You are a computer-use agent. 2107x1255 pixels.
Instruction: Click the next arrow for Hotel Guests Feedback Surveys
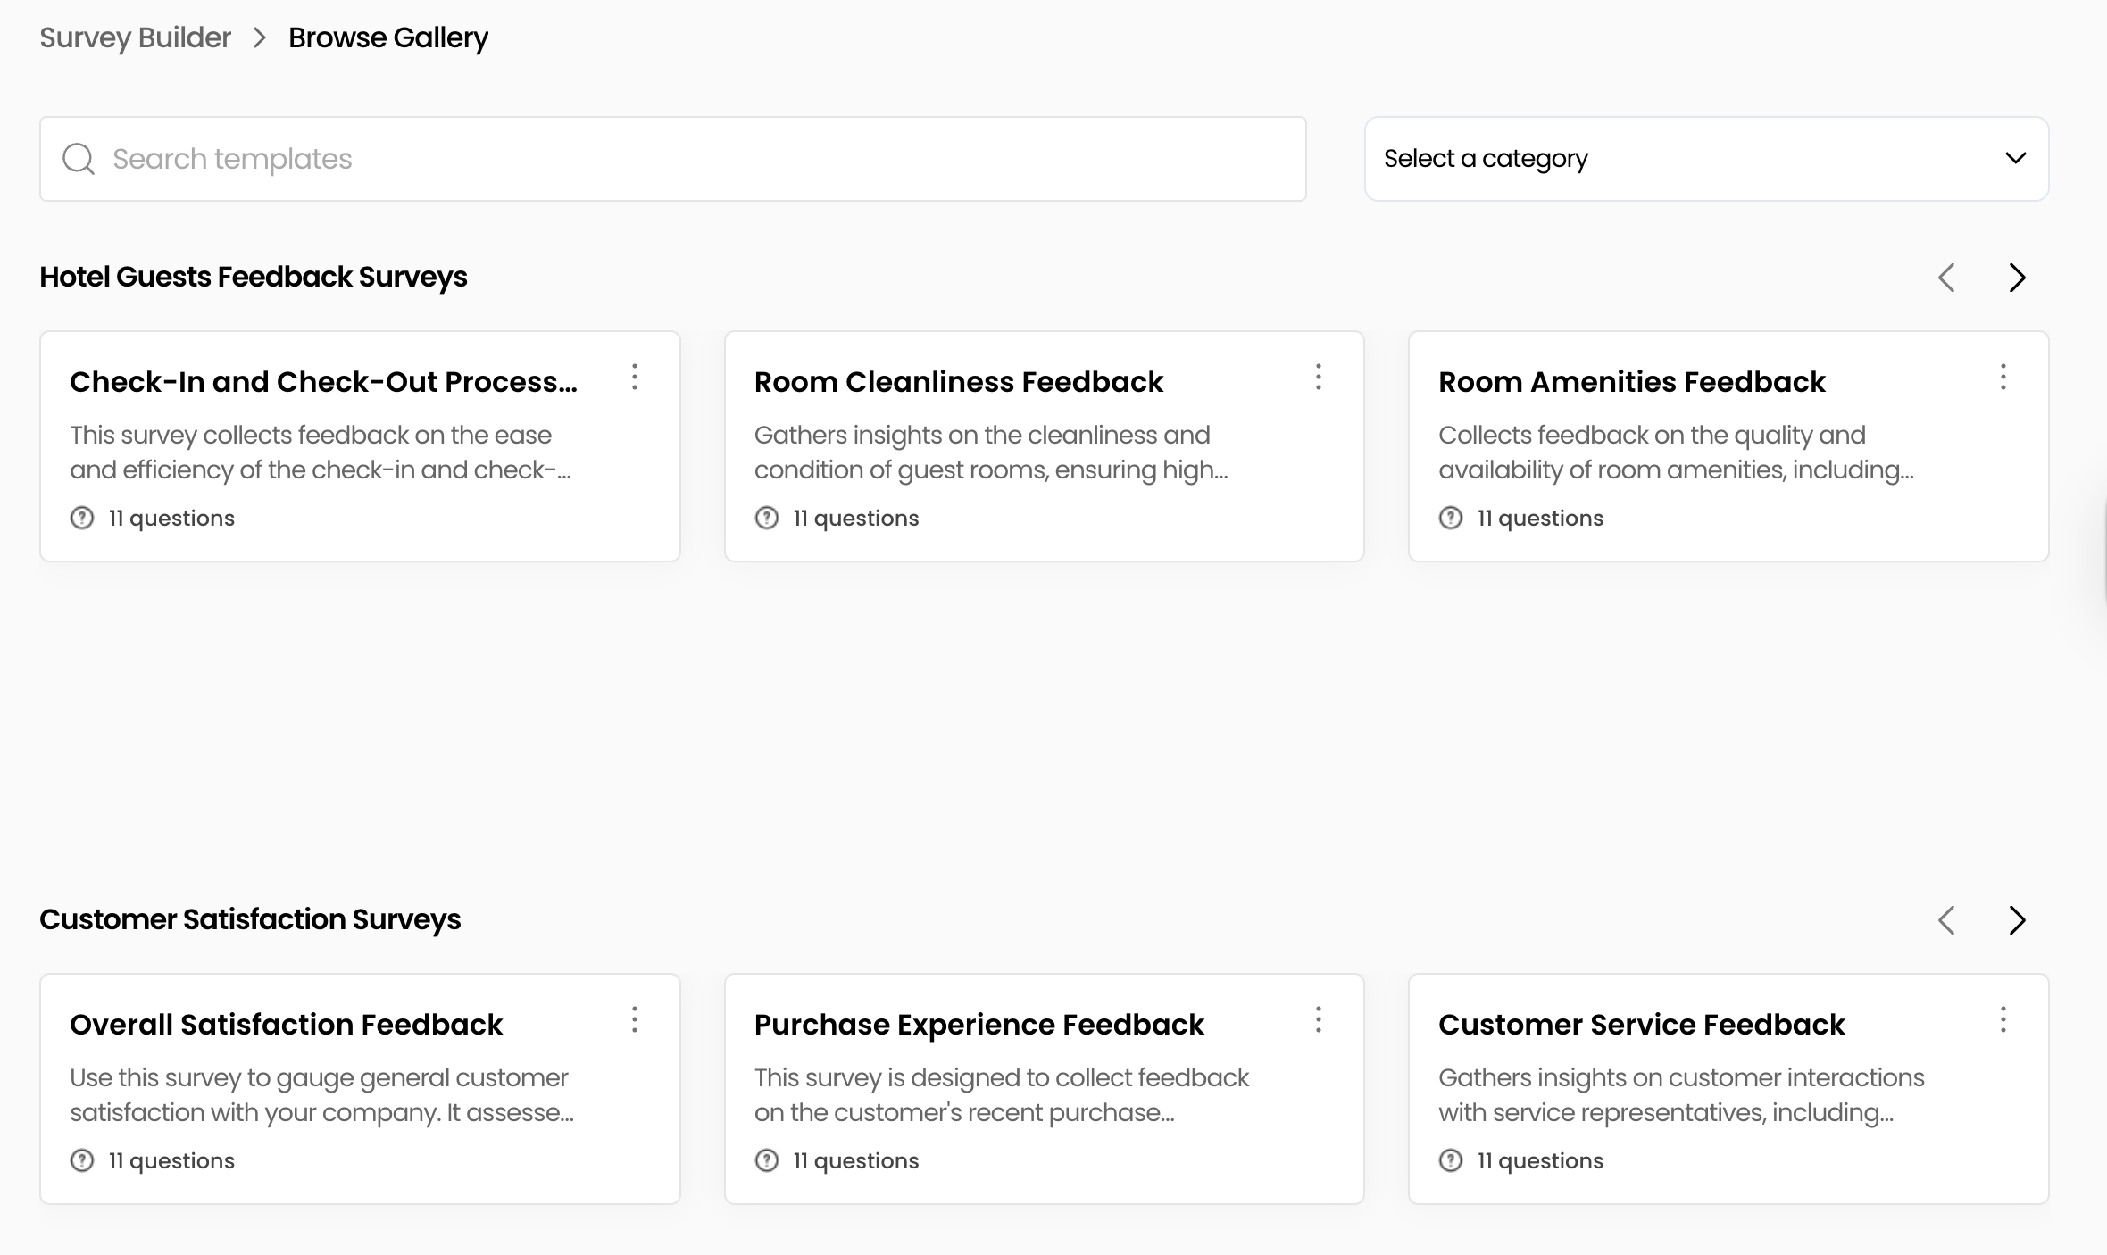point(2016,278)
